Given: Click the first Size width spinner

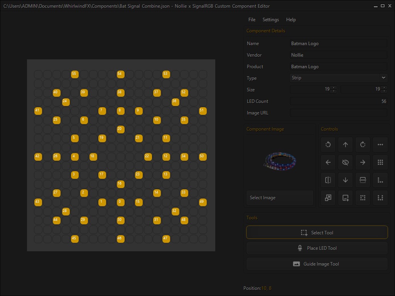Looking at the screenshot, I should point(313,89).
